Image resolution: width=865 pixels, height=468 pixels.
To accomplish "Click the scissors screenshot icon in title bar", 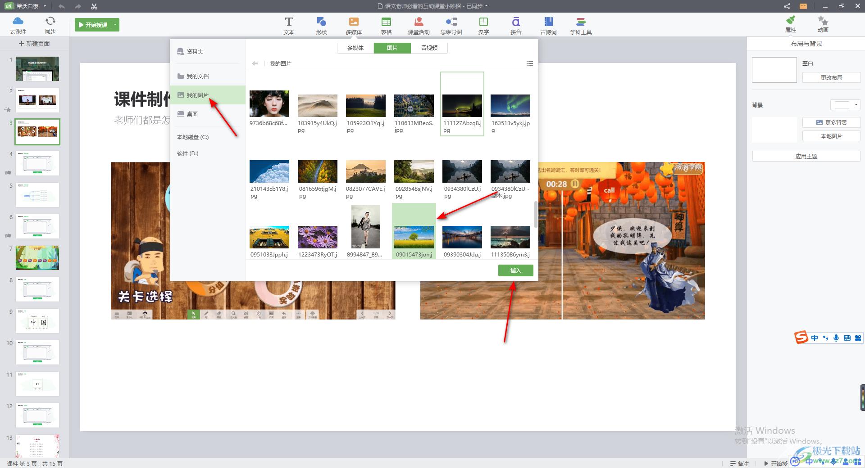I will (x=94, y=6).
